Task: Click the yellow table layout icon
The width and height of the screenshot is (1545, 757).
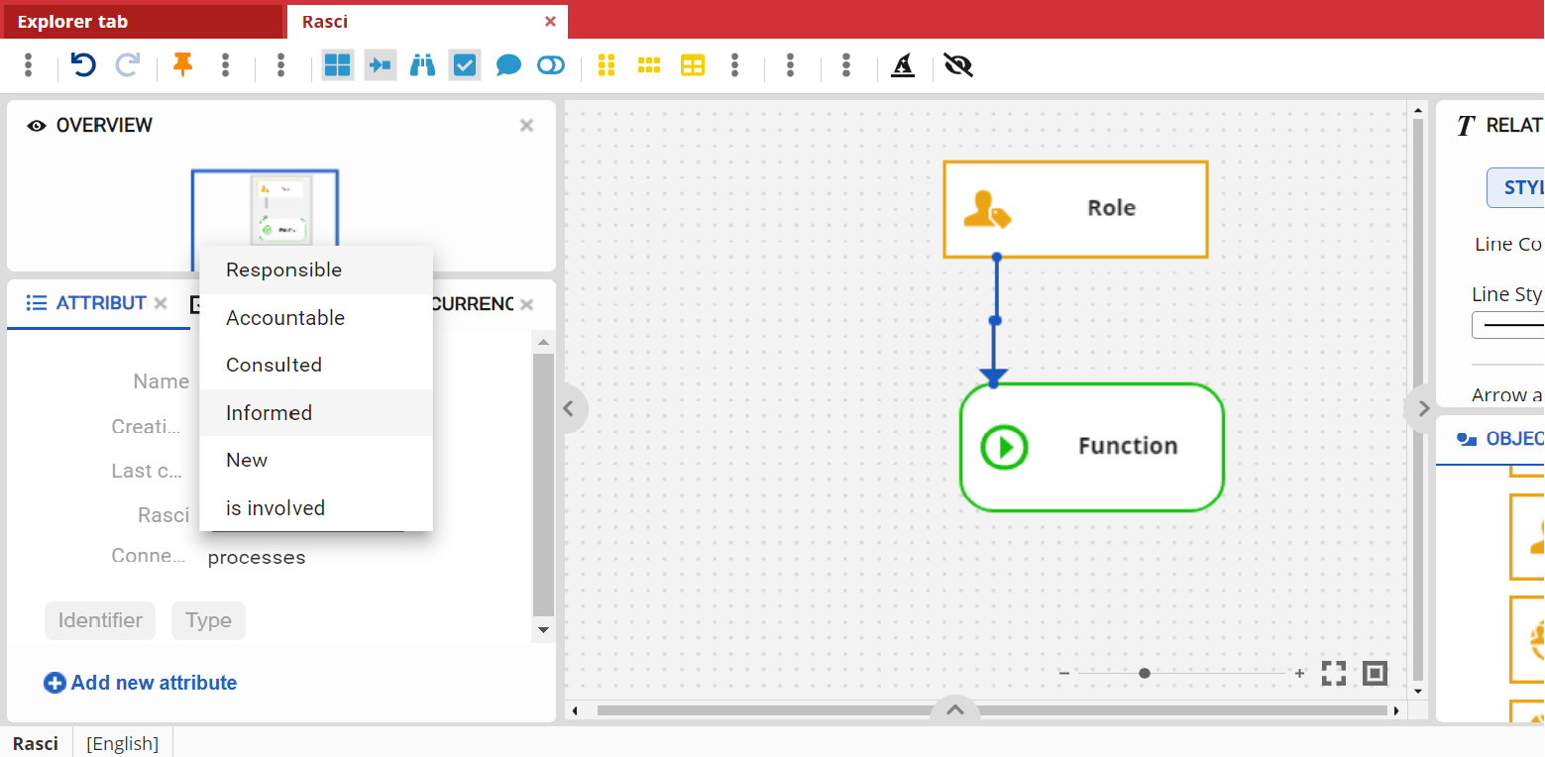Action: 693,65
